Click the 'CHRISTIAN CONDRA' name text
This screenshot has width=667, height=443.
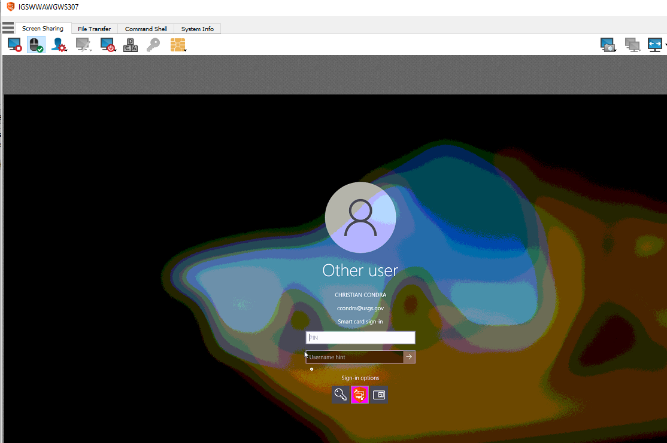coord(360,295)
